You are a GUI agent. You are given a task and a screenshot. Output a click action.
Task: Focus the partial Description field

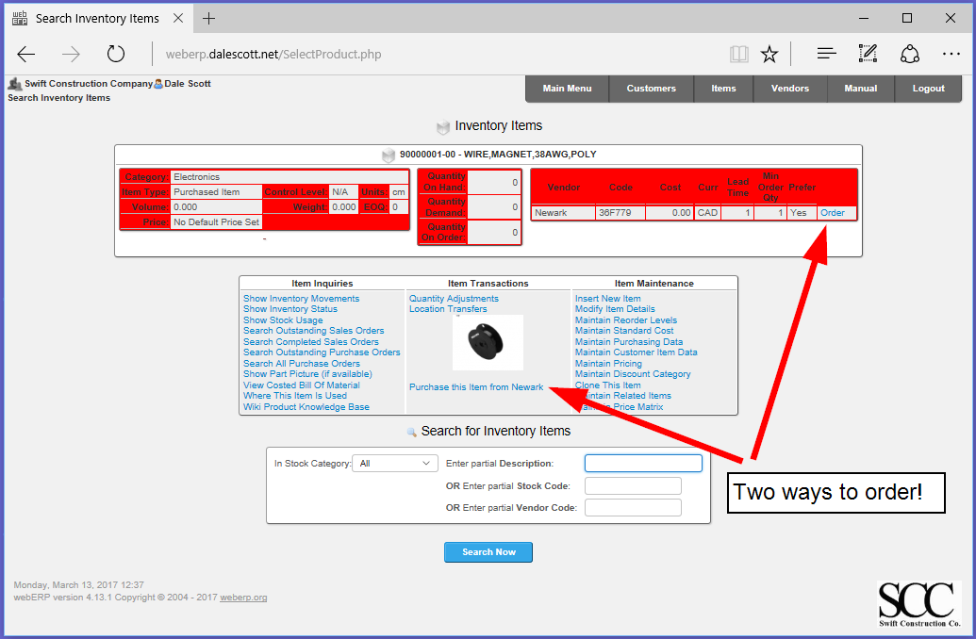[644, 464]
